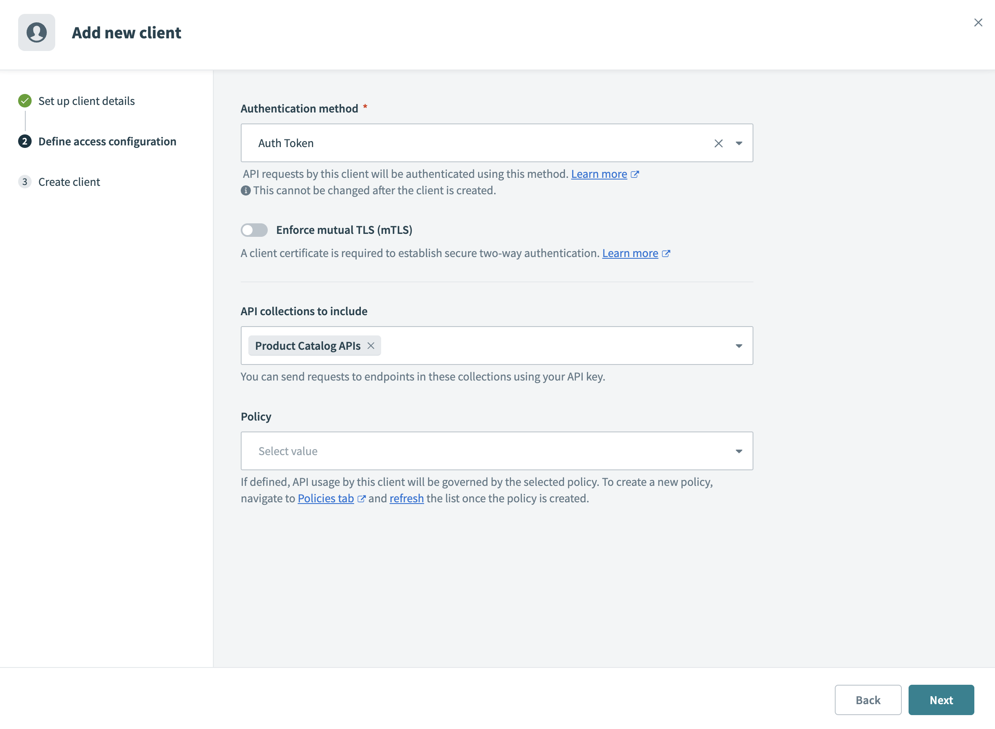Click refresh to reload the policy list

[406, 498]
